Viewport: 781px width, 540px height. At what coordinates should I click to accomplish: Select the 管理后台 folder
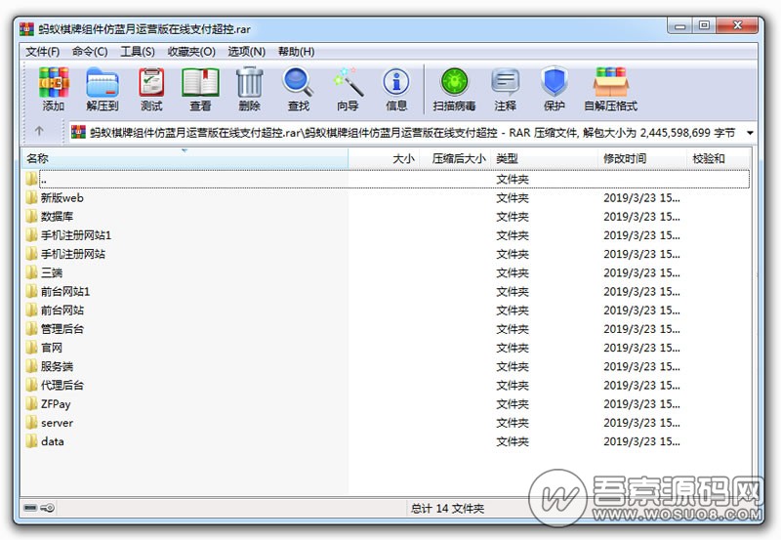[x=387, y=329]
